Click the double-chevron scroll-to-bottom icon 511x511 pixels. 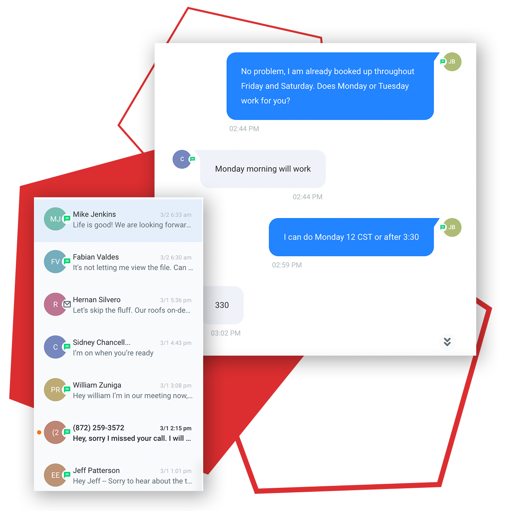coord(447,342)
